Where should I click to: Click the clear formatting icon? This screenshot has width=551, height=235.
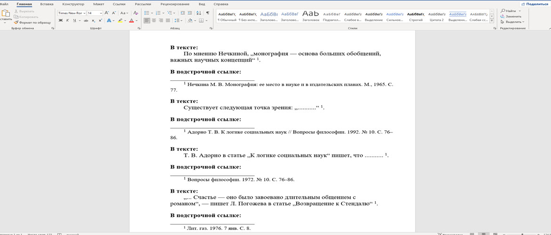point(136,13)
